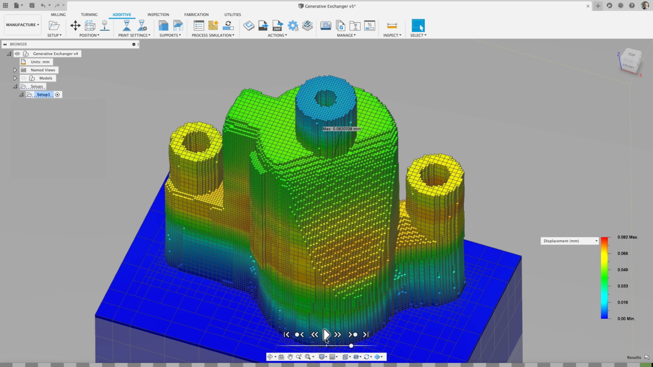Export the build as a 3MF file
Image resolution: width=653 pixels, height=367 pixels.
click(277, 26)
